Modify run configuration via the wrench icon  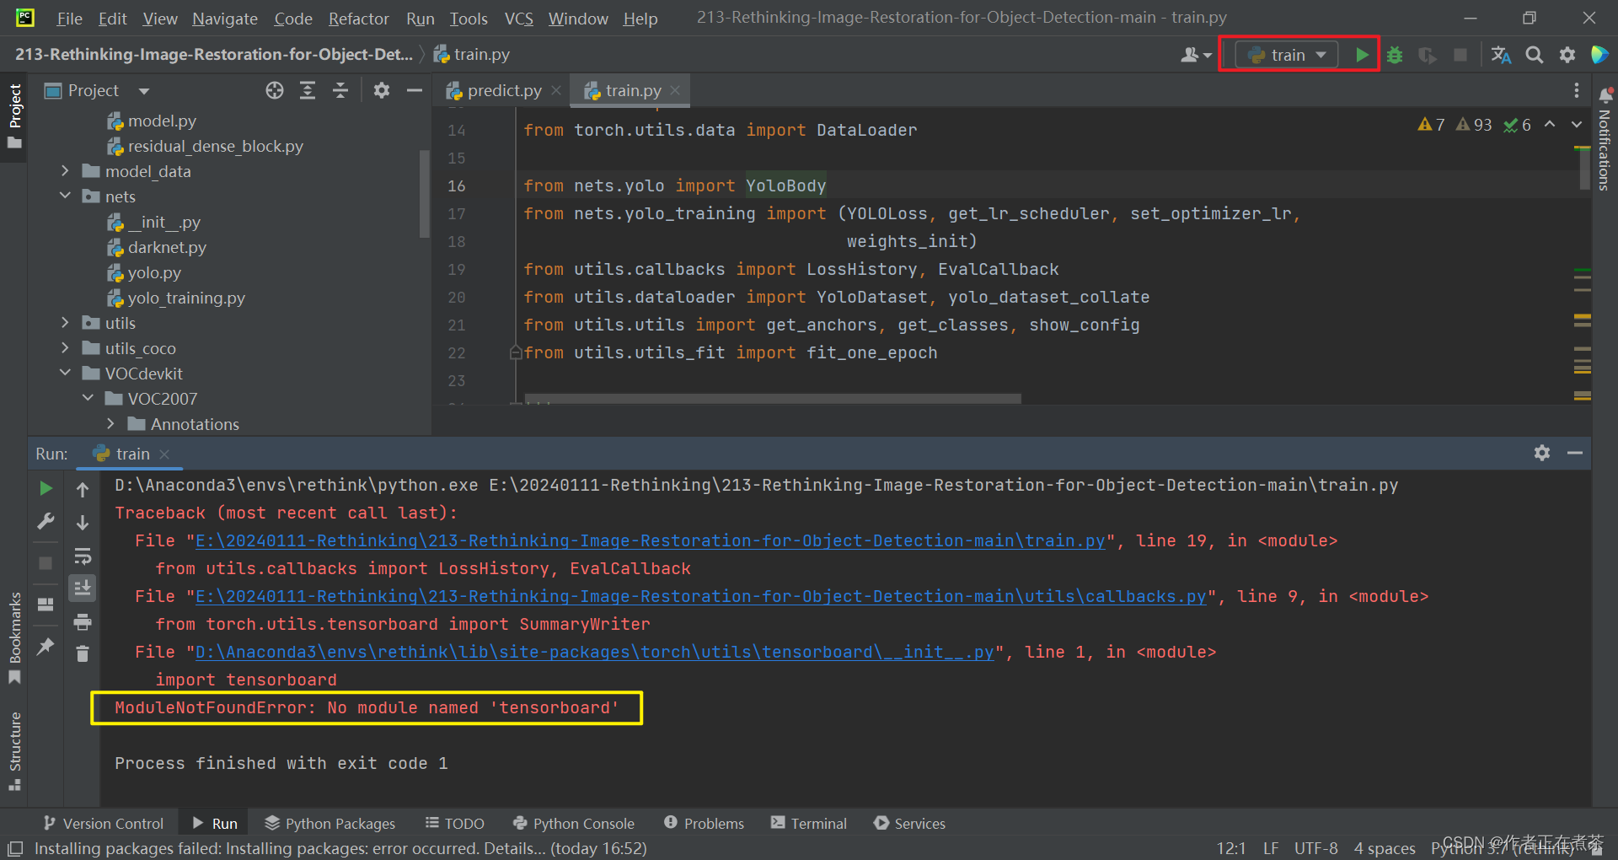tap(46, 520)
